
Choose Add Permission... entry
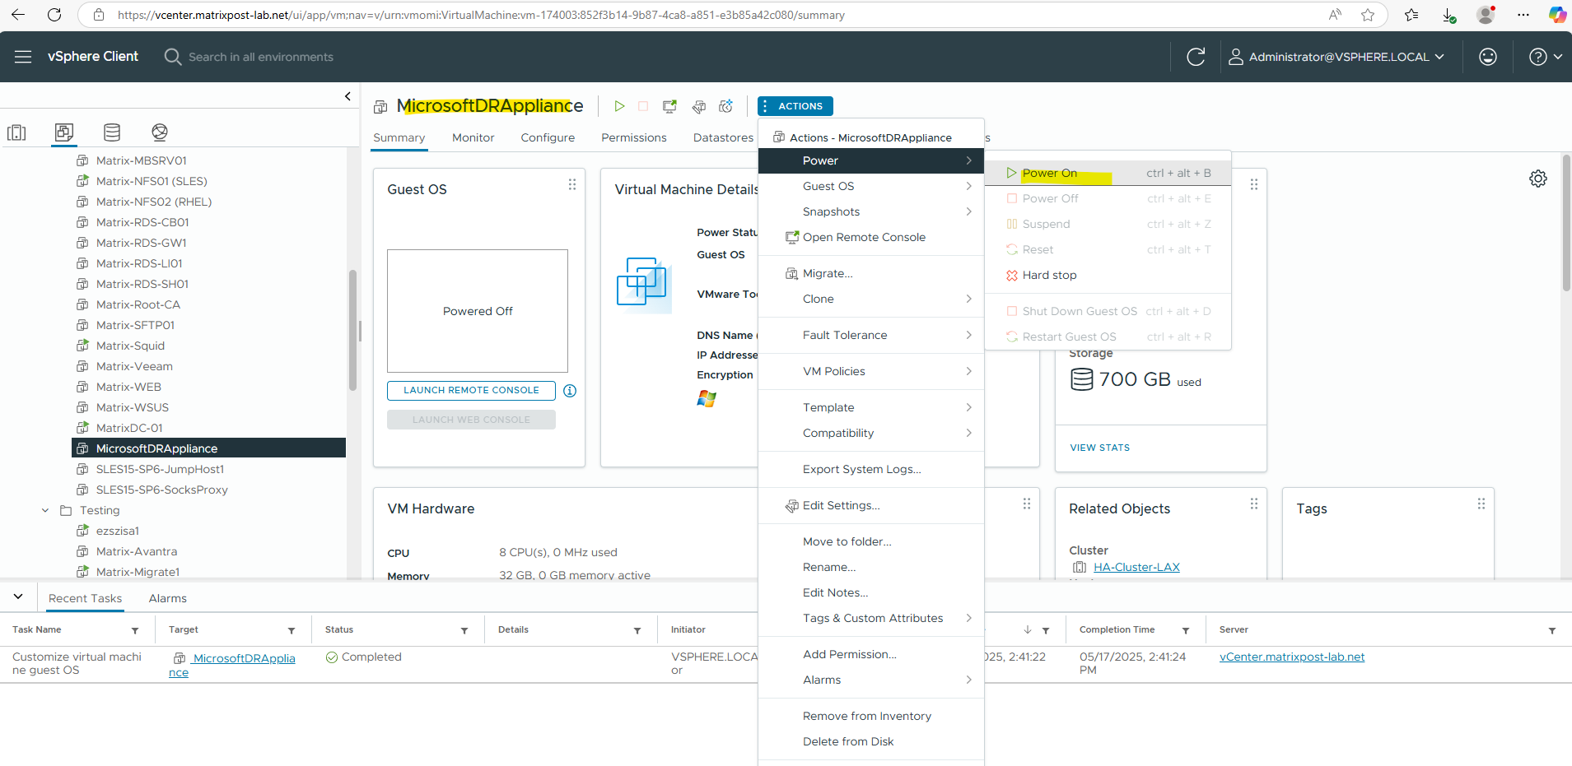click(x=871, y=654)
